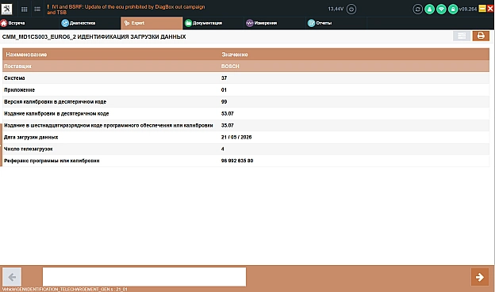Click the green user status icon
495x292 pixels.
429,9
